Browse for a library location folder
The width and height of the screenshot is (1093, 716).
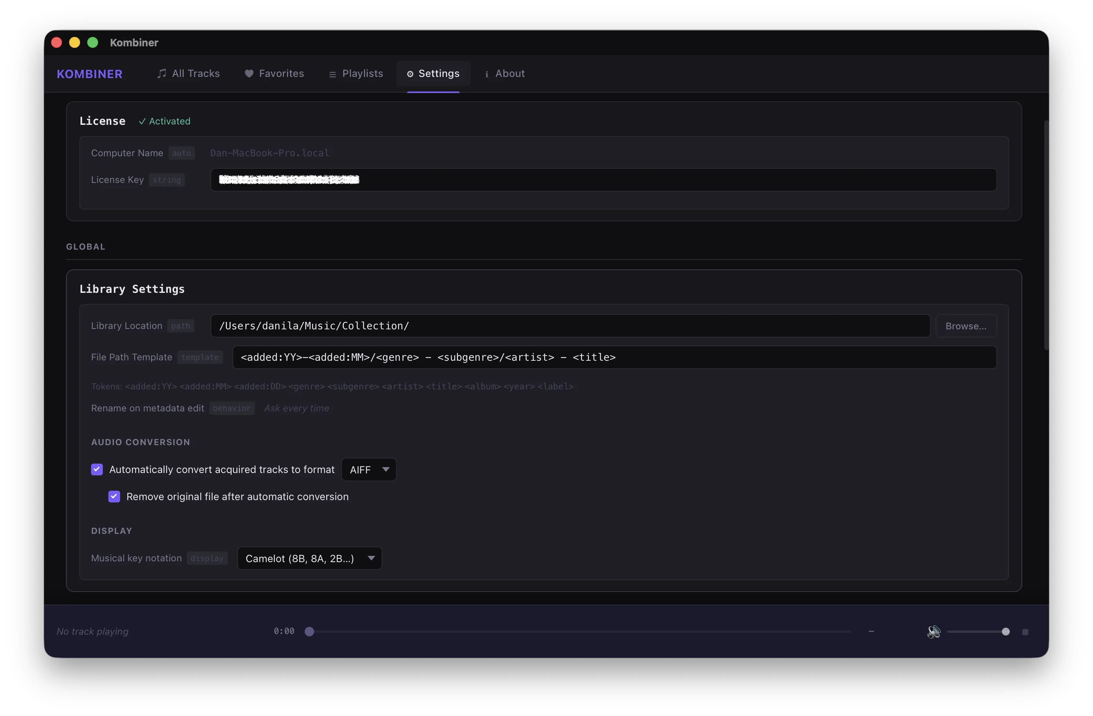[x=966, y=326]
